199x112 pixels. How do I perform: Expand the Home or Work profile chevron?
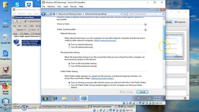(145, 24)
